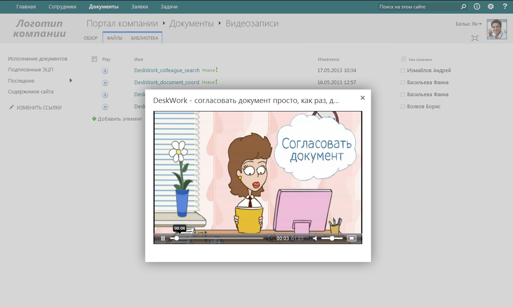Open the Заявки menu item
The width and height of the screenshot is (513, 307).
tap(139, 7)
